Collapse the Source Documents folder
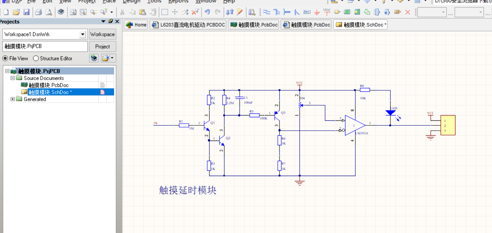 (13, 78)
